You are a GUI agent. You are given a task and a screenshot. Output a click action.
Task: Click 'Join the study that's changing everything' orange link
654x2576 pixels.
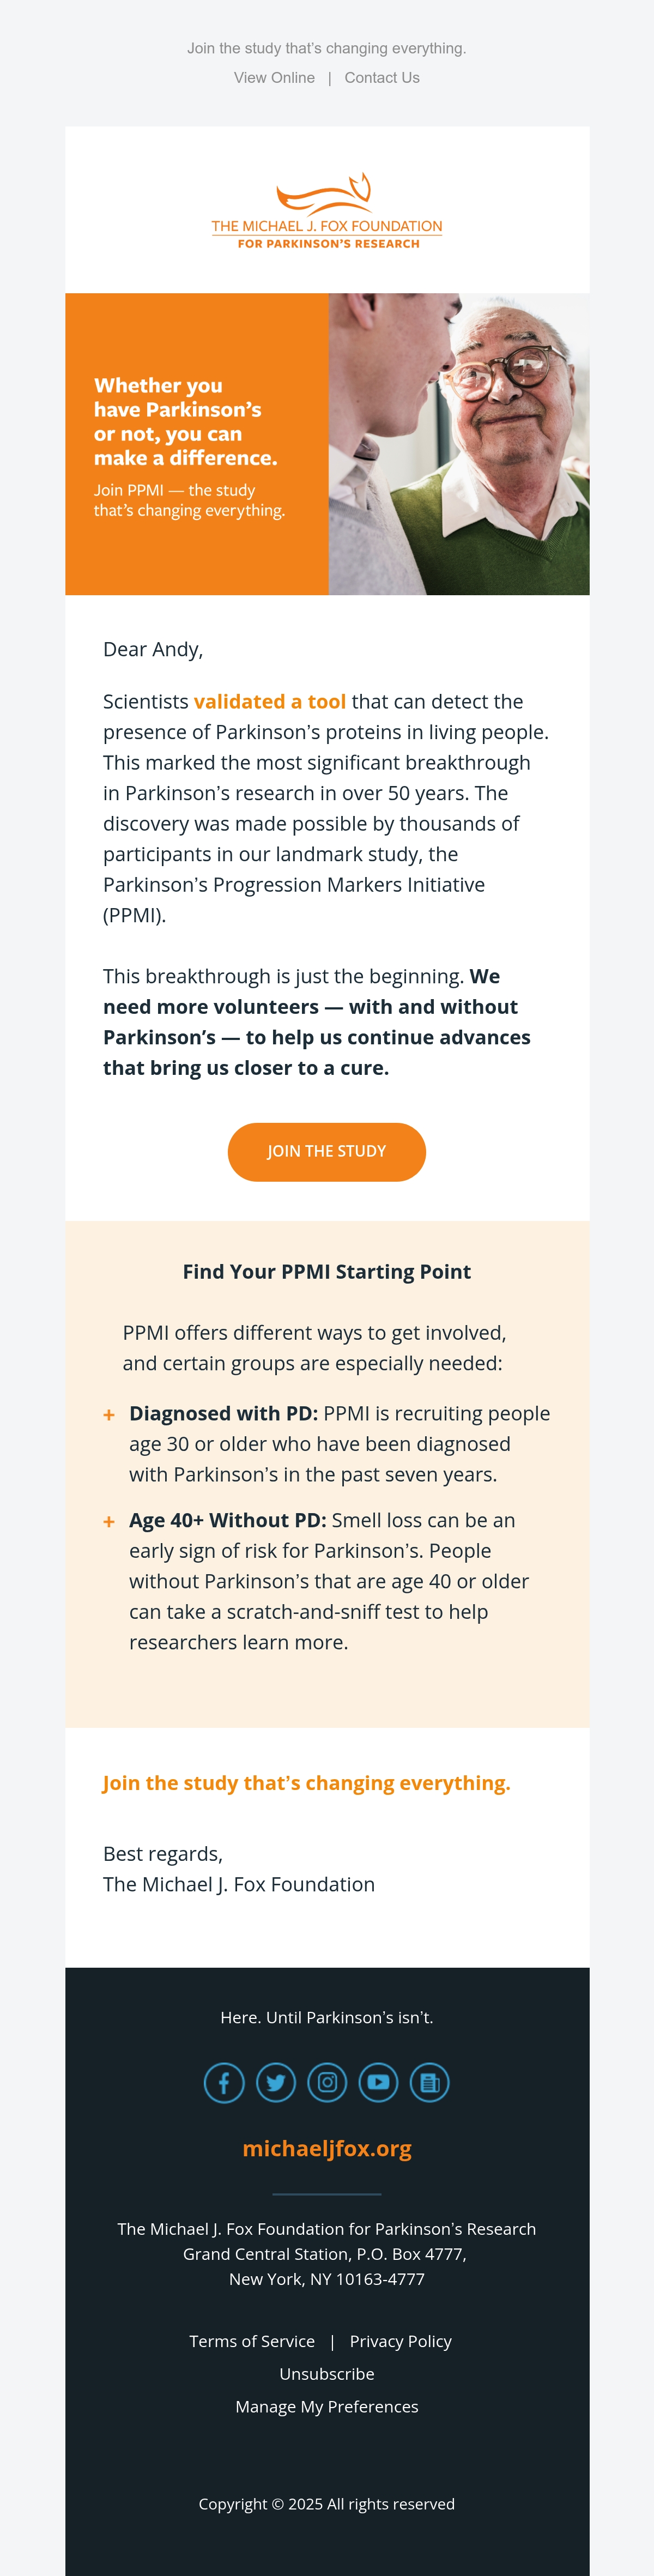[306, 1782]
